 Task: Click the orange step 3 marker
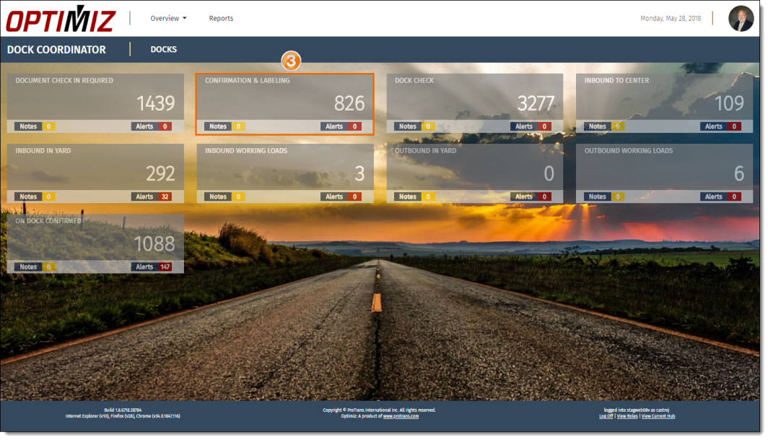tap(290, 61)
